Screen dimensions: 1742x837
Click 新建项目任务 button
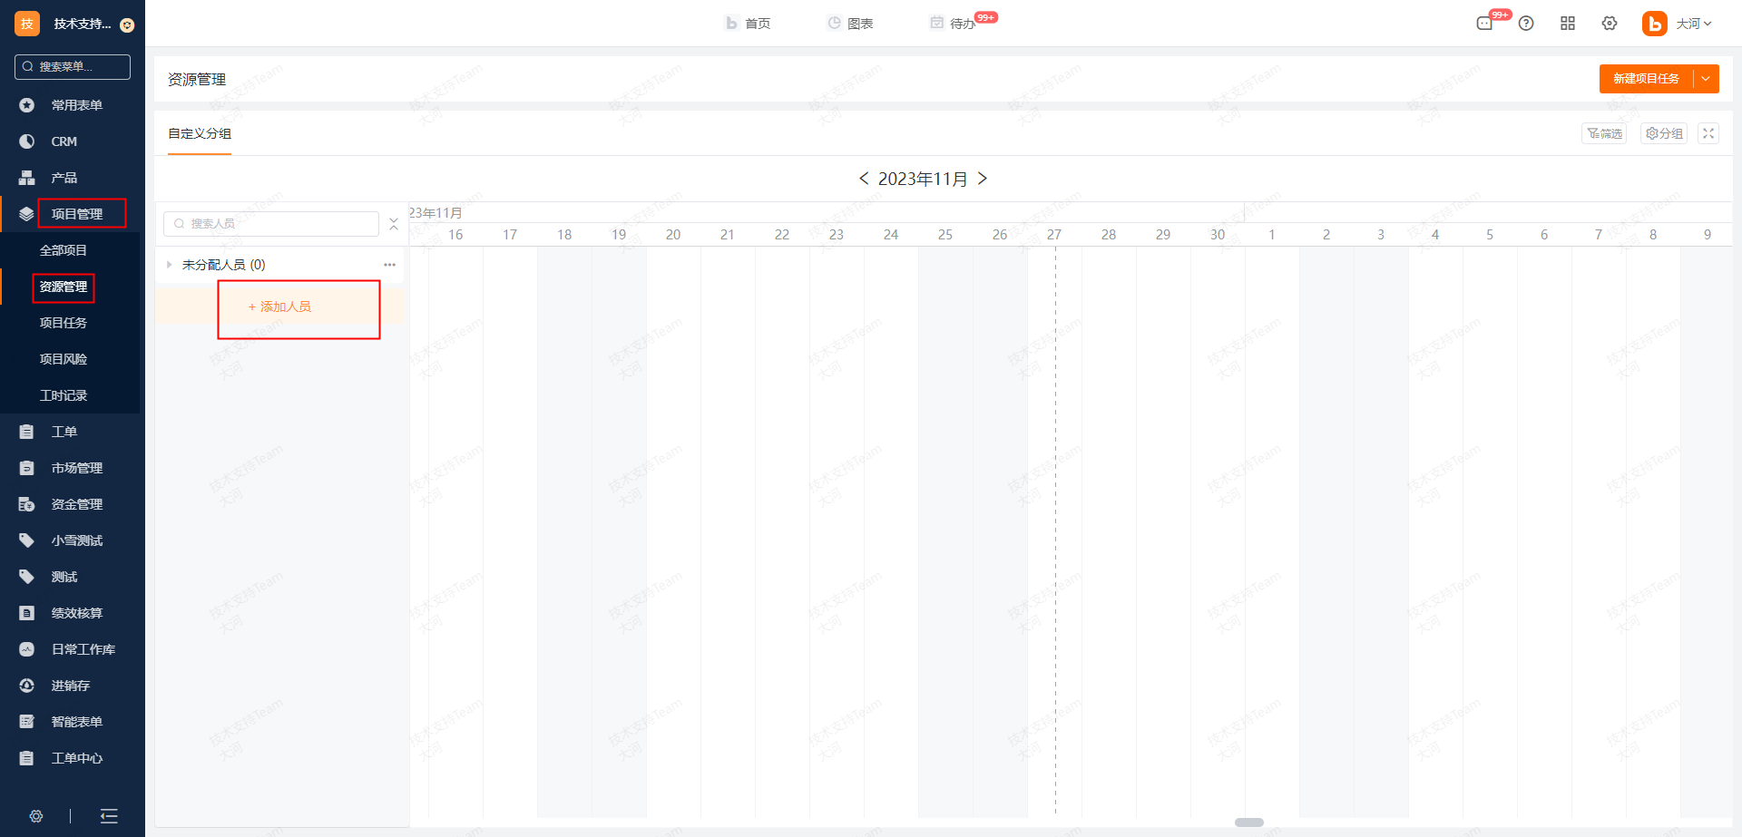[x=1646, y=79]
